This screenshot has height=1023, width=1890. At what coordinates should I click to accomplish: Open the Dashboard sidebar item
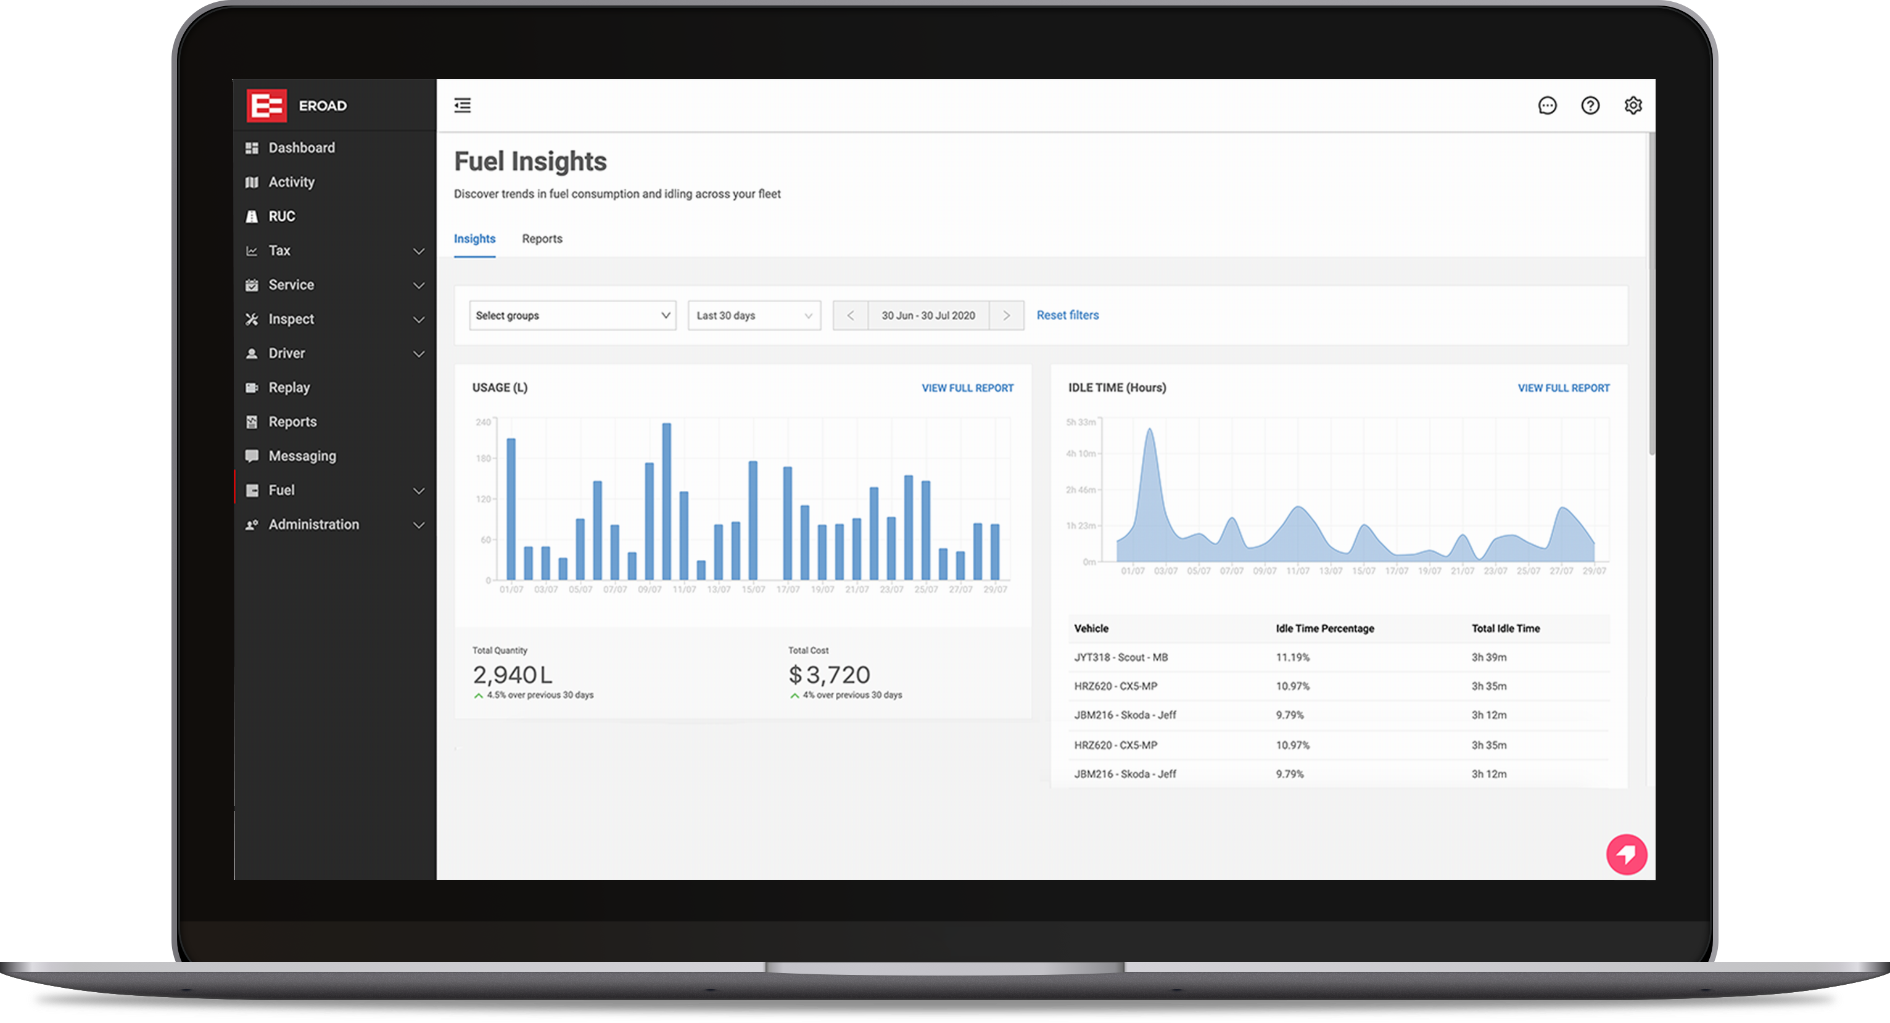tap(334, 148)
